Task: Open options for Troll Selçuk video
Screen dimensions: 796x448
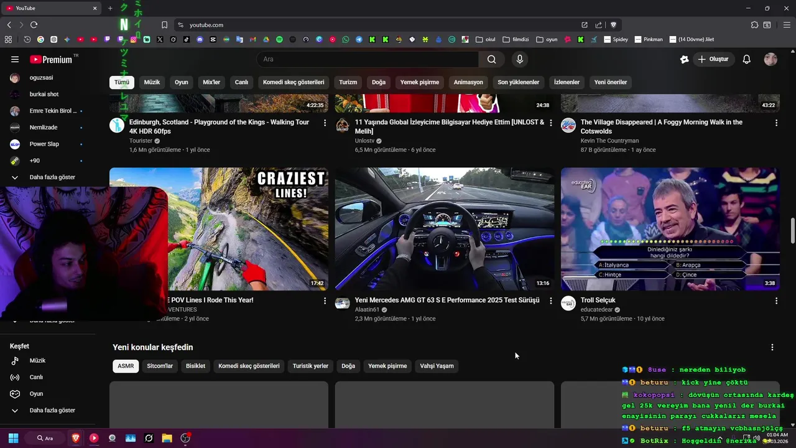Action: [776, 301]
